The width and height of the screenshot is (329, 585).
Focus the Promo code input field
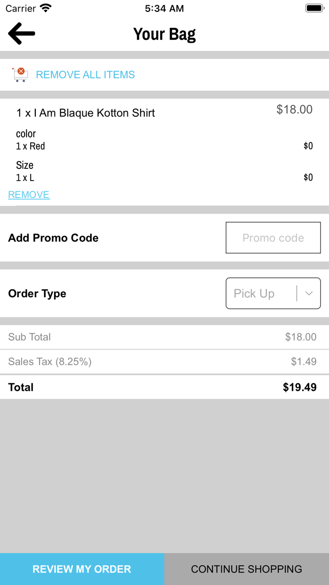pyautogui.click(x=273, y=238)
